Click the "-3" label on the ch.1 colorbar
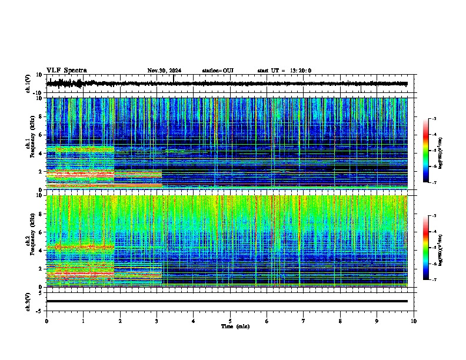Image resolution: width=466 pixels, height=360 pixels. click(x=434, y=118)
